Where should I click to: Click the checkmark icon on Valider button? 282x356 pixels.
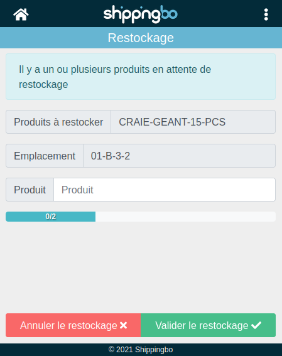point(256,325)
